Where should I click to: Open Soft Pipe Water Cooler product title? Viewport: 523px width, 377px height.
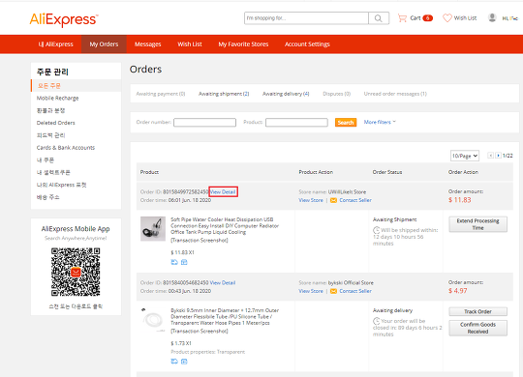click(225, 226)
